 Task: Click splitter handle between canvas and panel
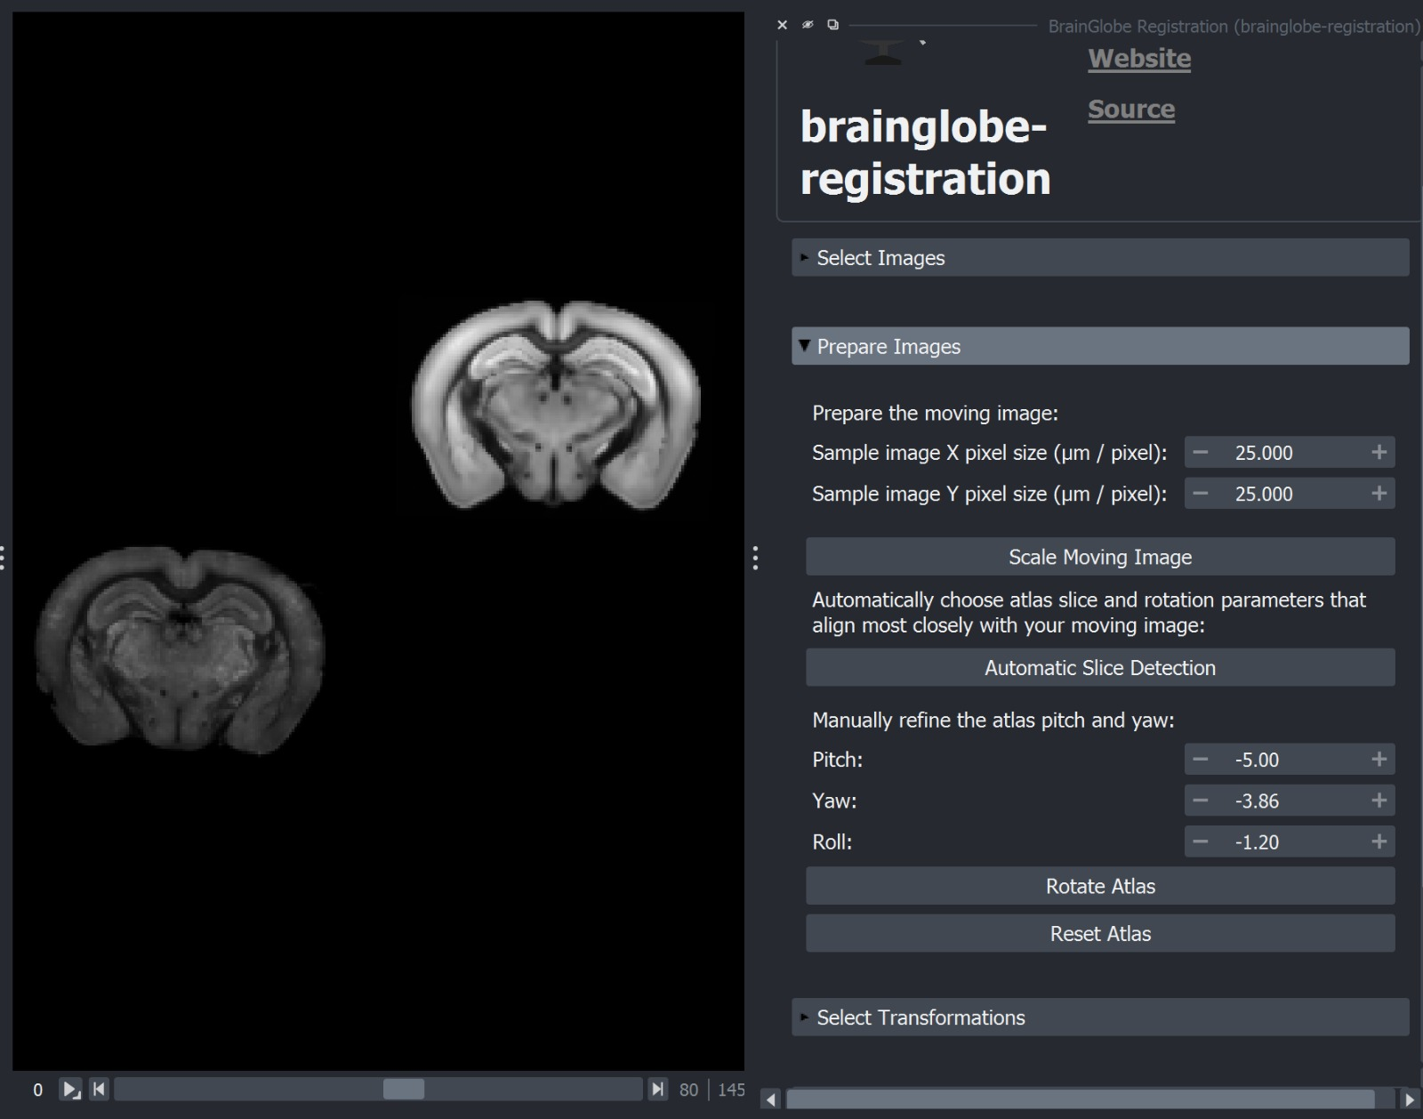point(755,559)
